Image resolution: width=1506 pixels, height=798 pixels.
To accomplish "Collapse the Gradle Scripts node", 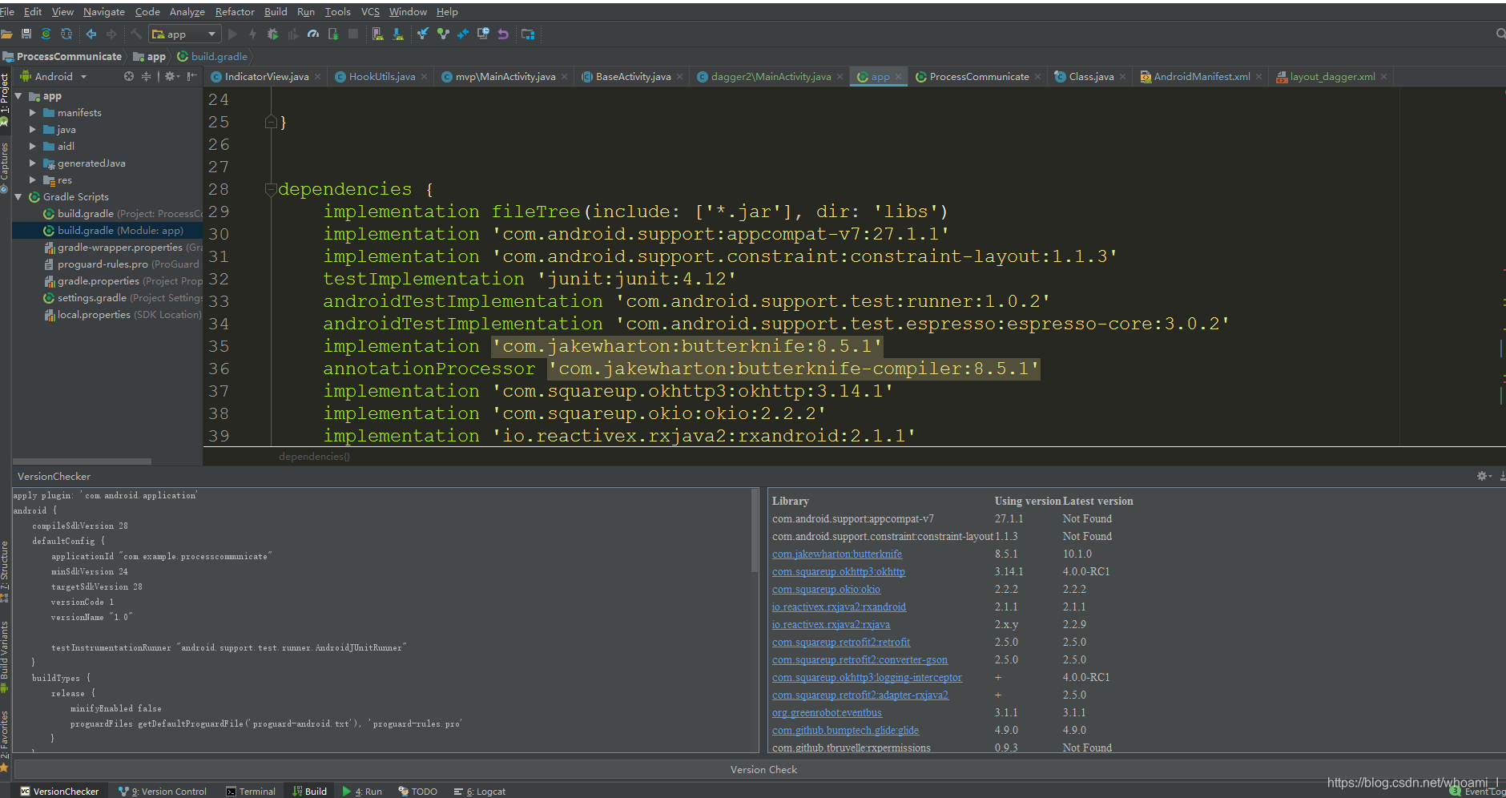I will (18, 197).
